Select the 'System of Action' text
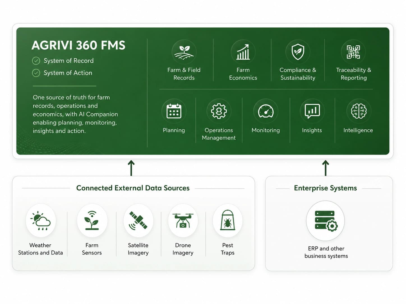The width and height of the screenshot is (406, 304). 68,73
